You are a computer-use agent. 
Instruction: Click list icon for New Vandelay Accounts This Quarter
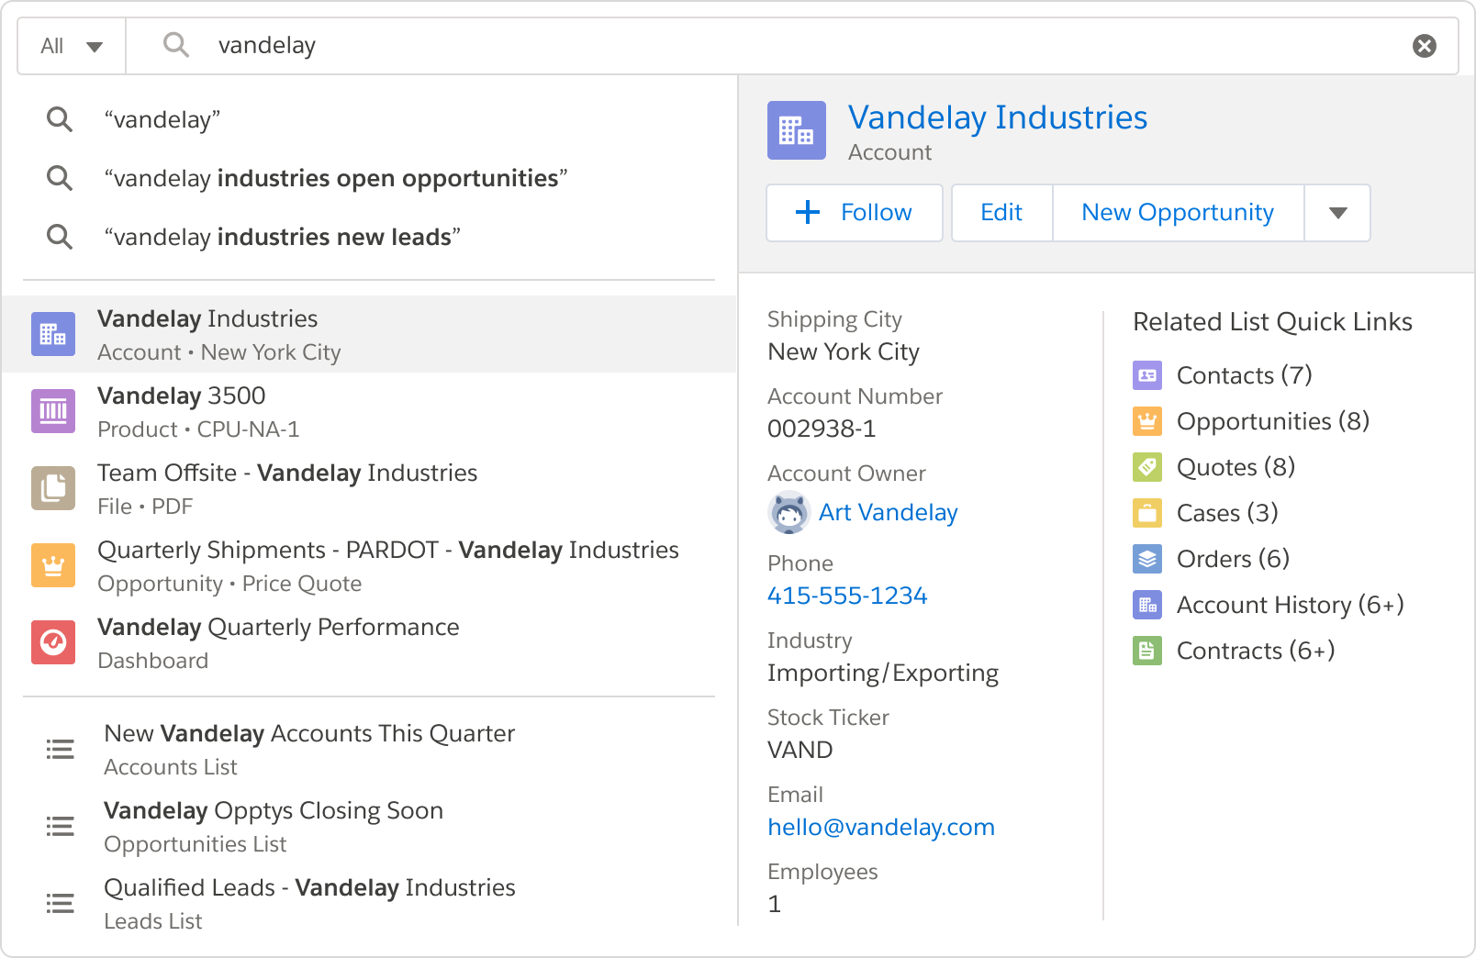point(60,749)
